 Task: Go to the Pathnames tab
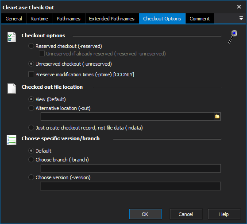tap(69, 19)
